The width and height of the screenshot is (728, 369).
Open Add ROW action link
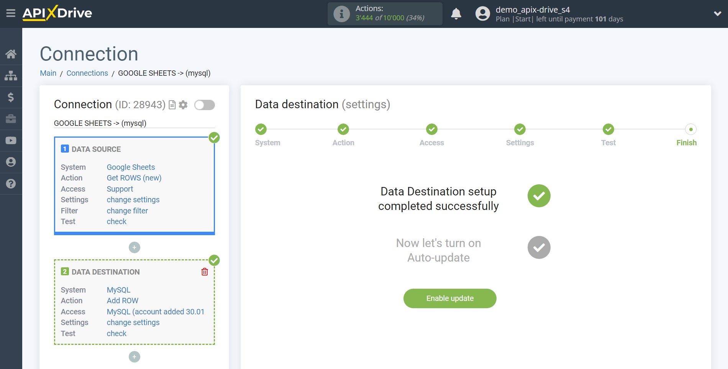[123, 301]
